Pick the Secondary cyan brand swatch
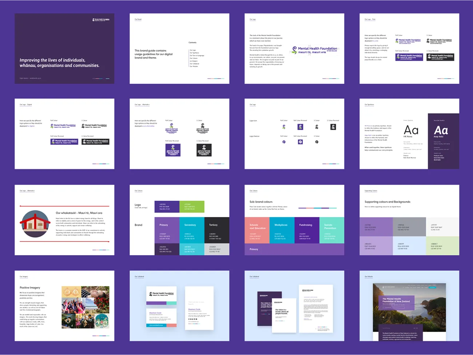Screen dimensions: 473x355 point(192,230)
